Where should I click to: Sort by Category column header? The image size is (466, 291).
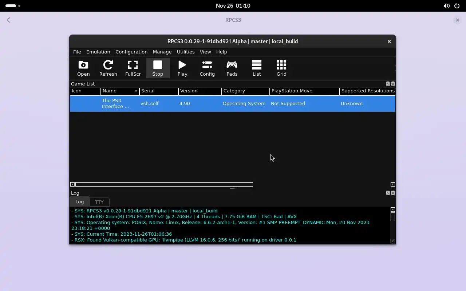click(x=245, y=91)
